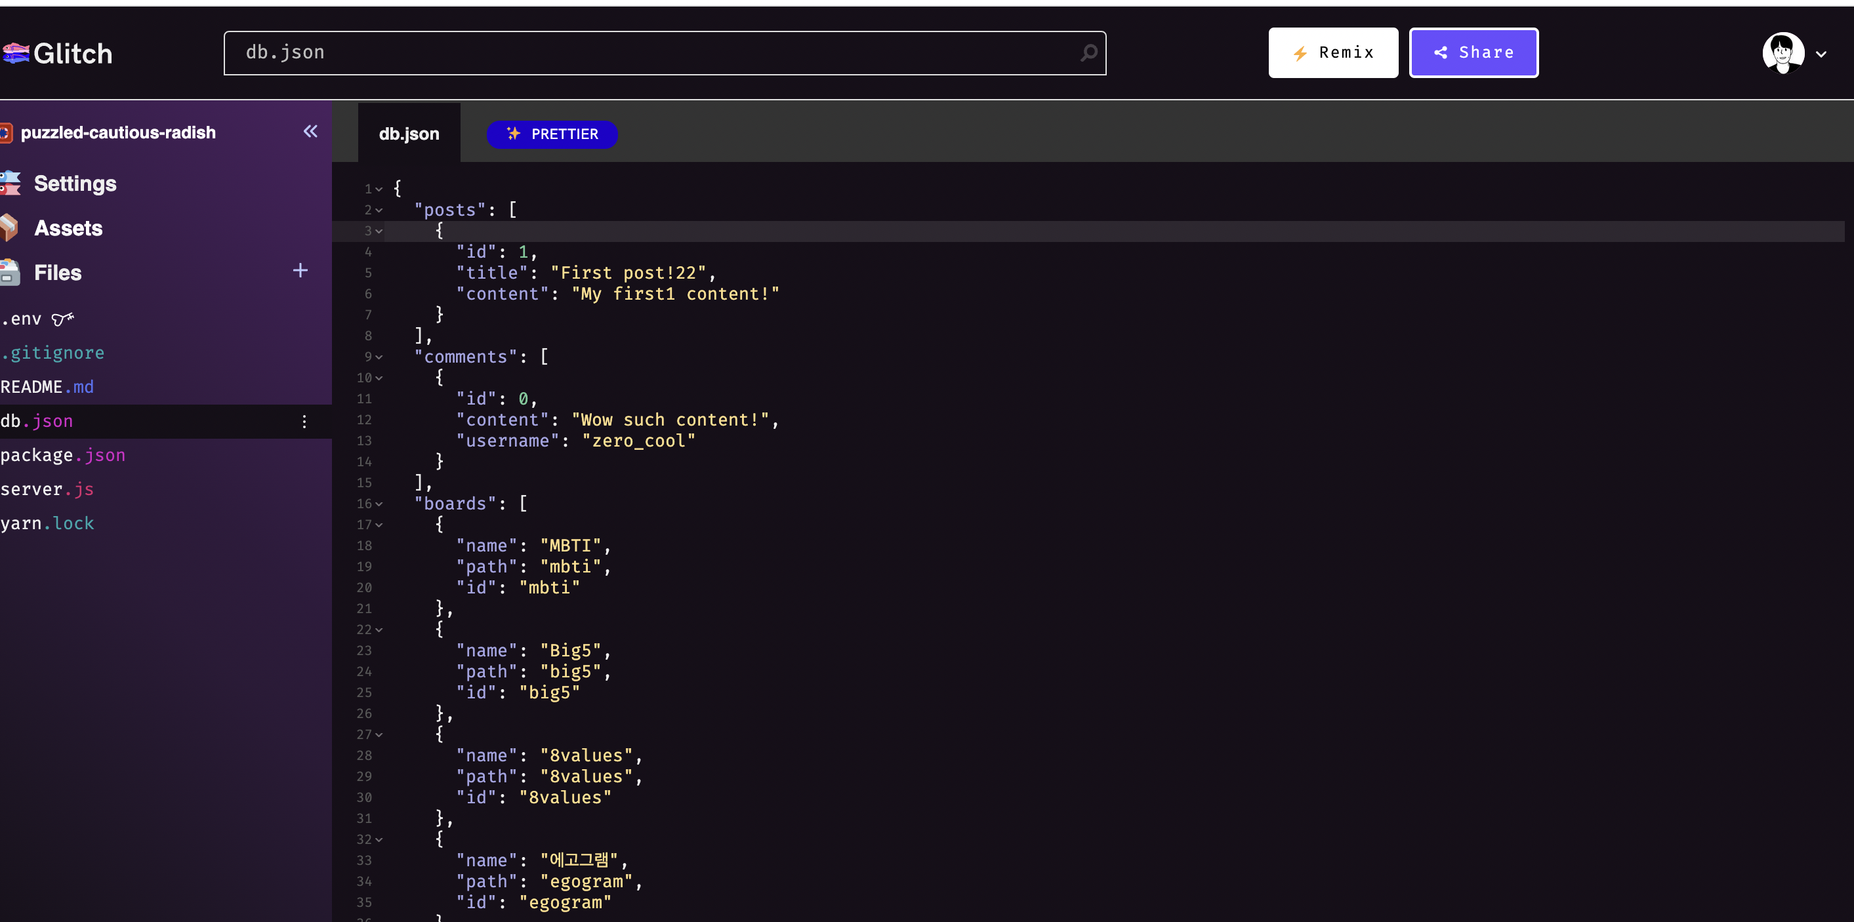Collapse fold arrow on line 3
This screenshot has height=922, width=1854.
click(x=379, y=231)
